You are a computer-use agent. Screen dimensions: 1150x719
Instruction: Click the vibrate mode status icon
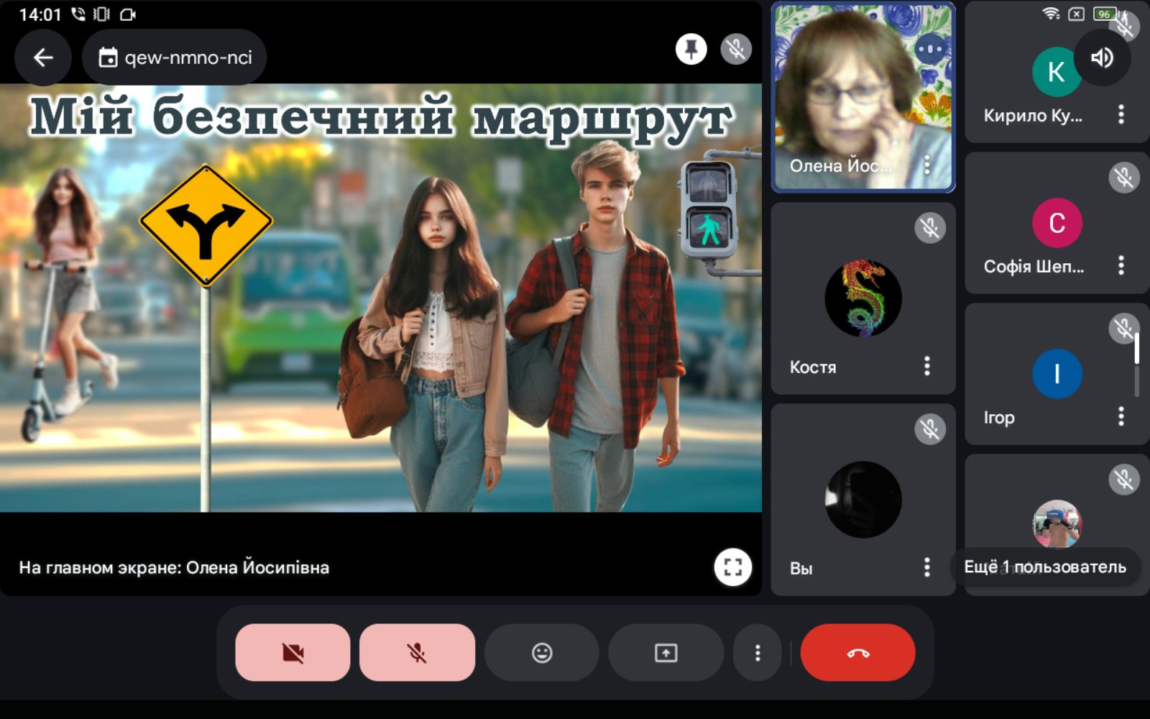(102, 14)
